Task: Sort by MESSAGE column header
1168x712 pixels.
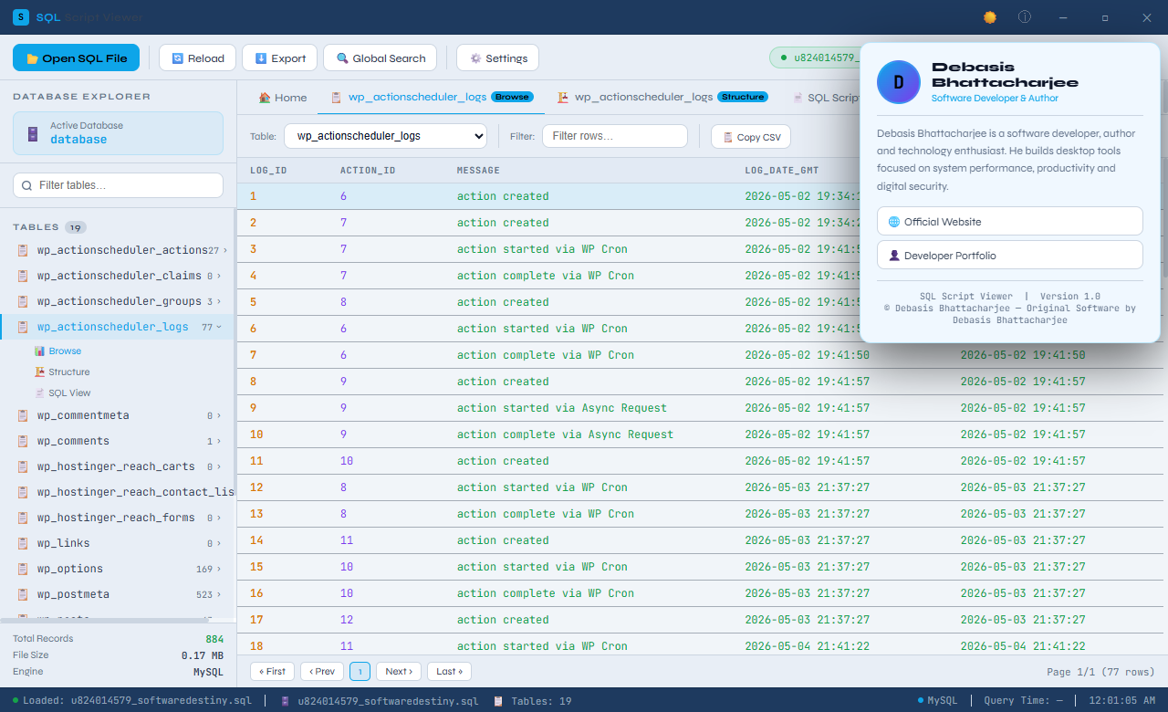Action: click(478, 170)
